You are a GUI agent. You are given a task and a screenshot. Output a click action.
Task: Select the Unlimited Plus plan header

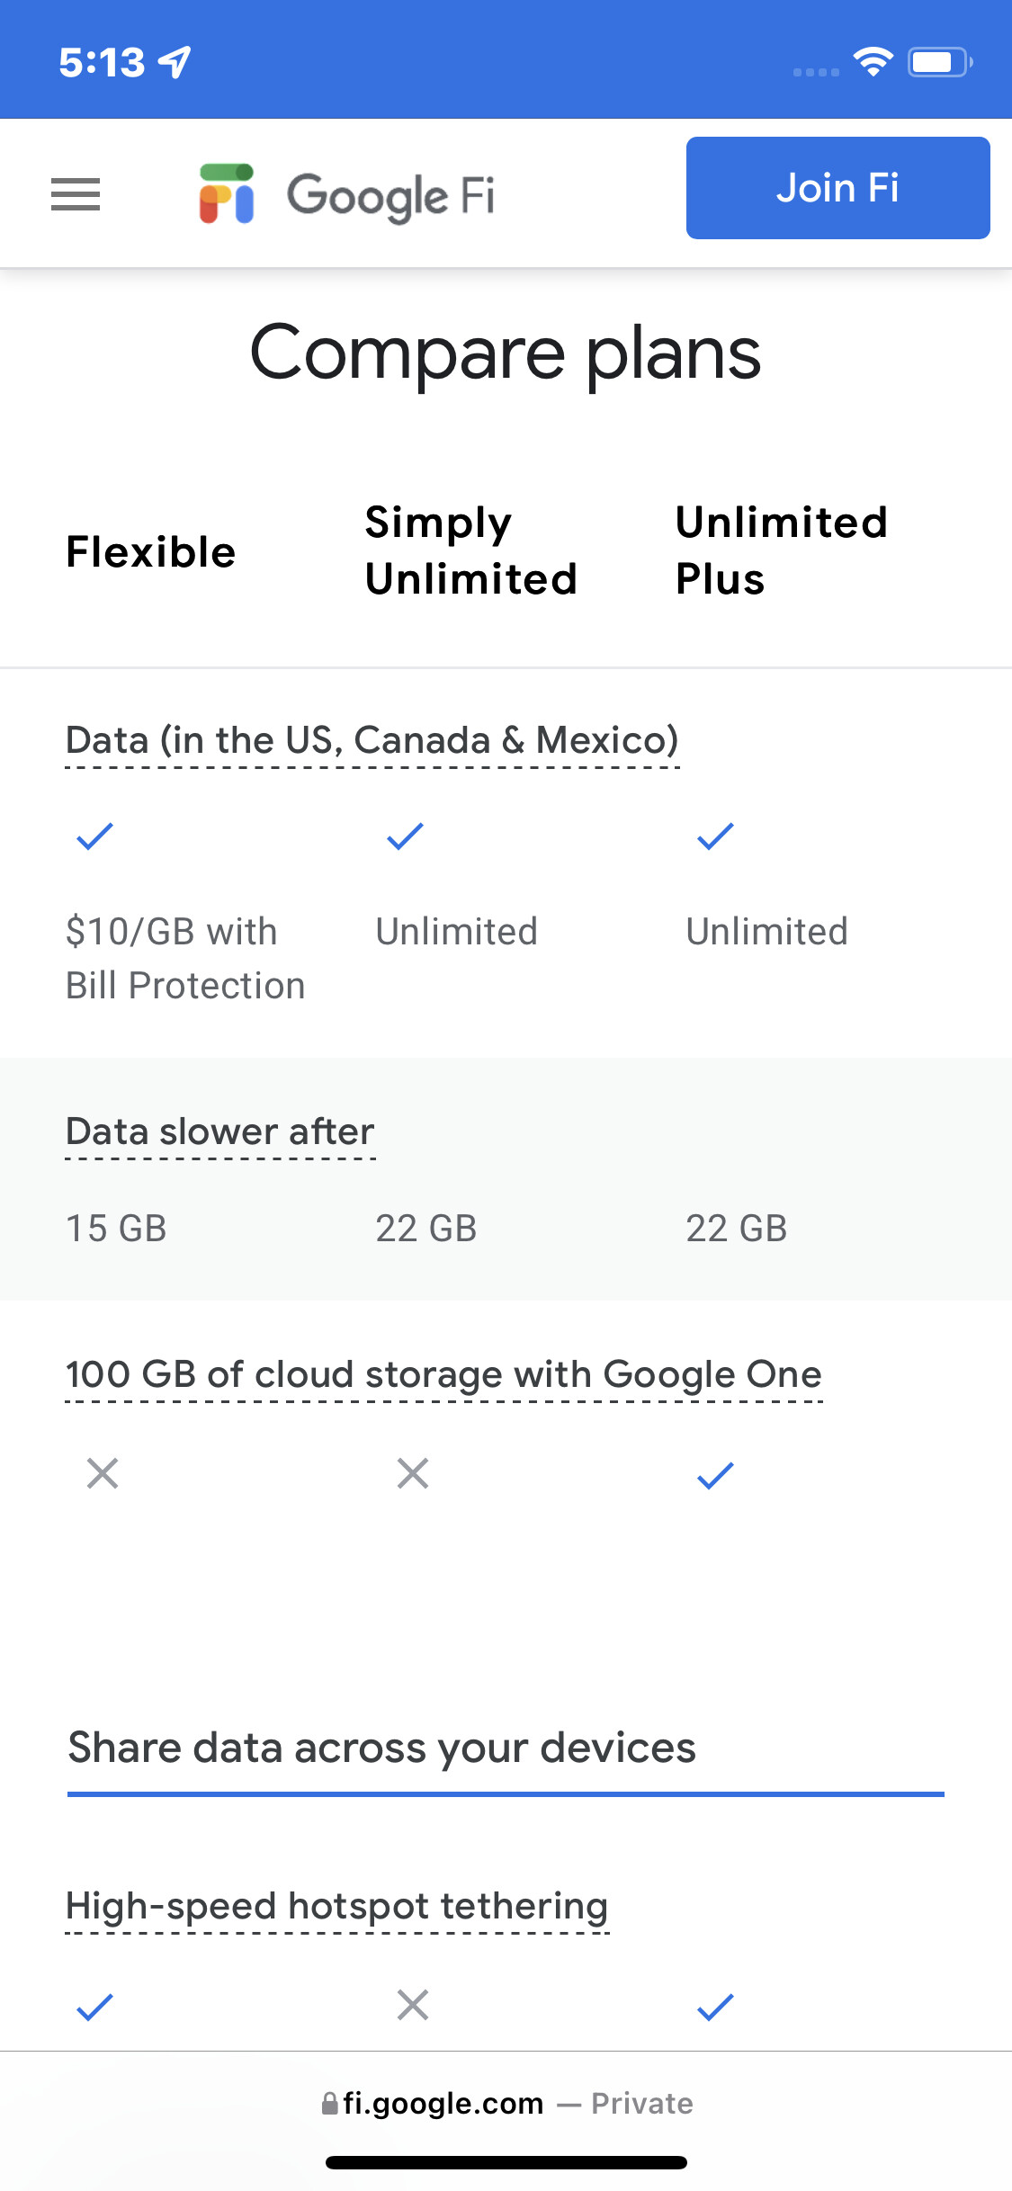click(x=781, y=550)
